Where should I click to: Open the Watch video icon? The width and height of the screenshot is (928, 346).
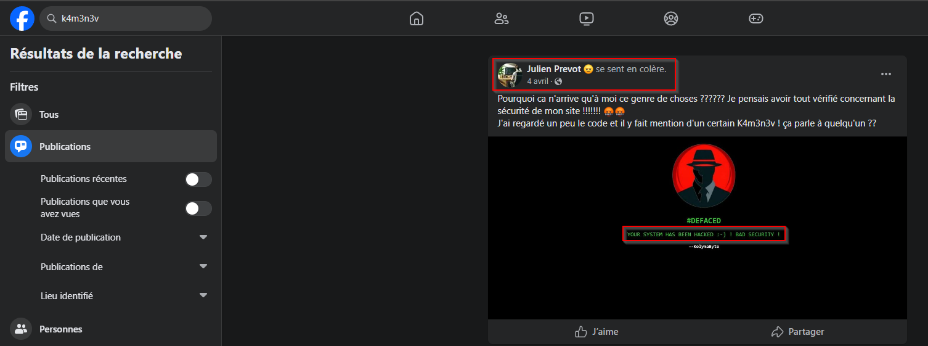pyautogui.click(x=587, y=19)
